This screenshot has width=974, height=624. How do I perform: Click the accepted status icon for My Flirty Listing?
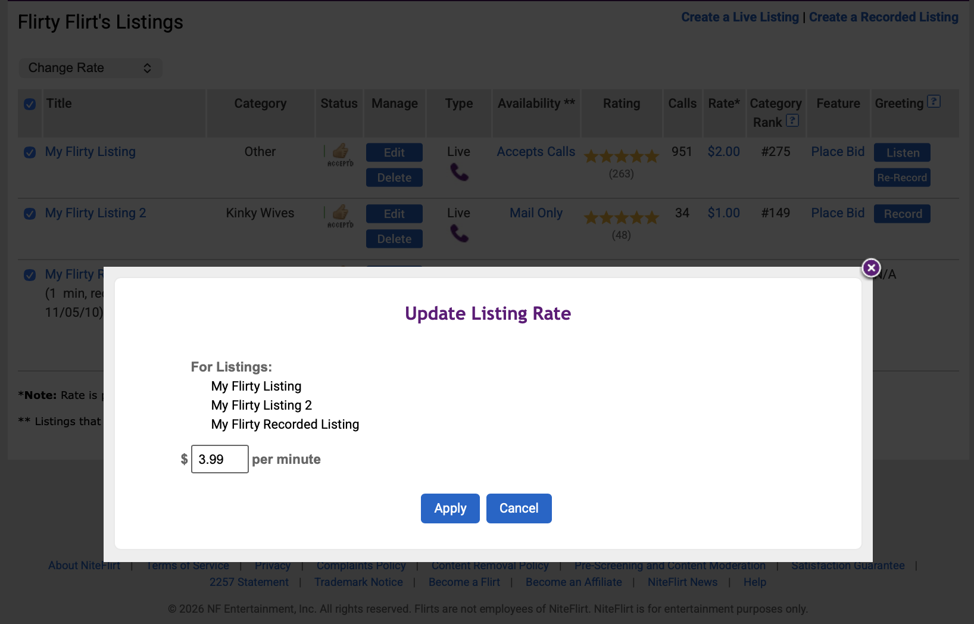(x=340, y=155)
